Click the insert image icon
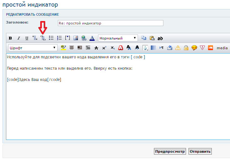 pos(76,38)
